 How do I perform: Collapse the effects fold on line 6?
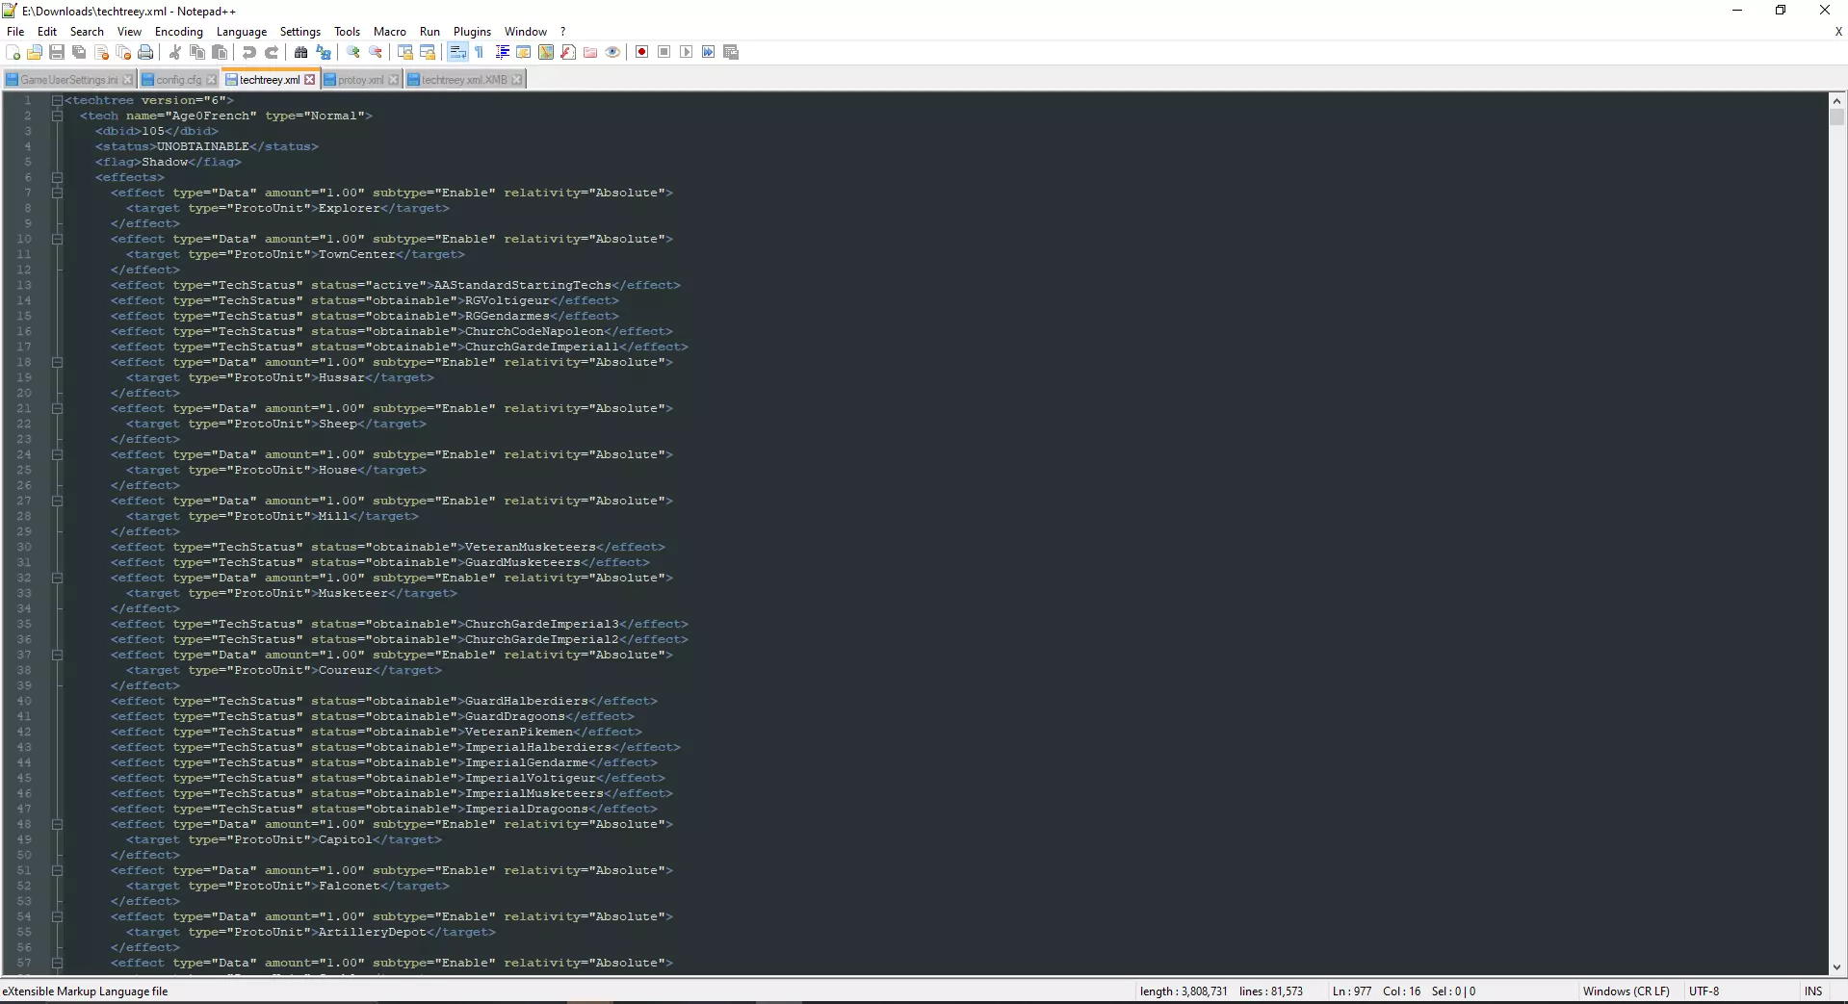click(x=57, y=177)
